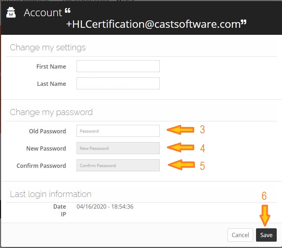Click the opening quotation mark icon

pos(68,11)
